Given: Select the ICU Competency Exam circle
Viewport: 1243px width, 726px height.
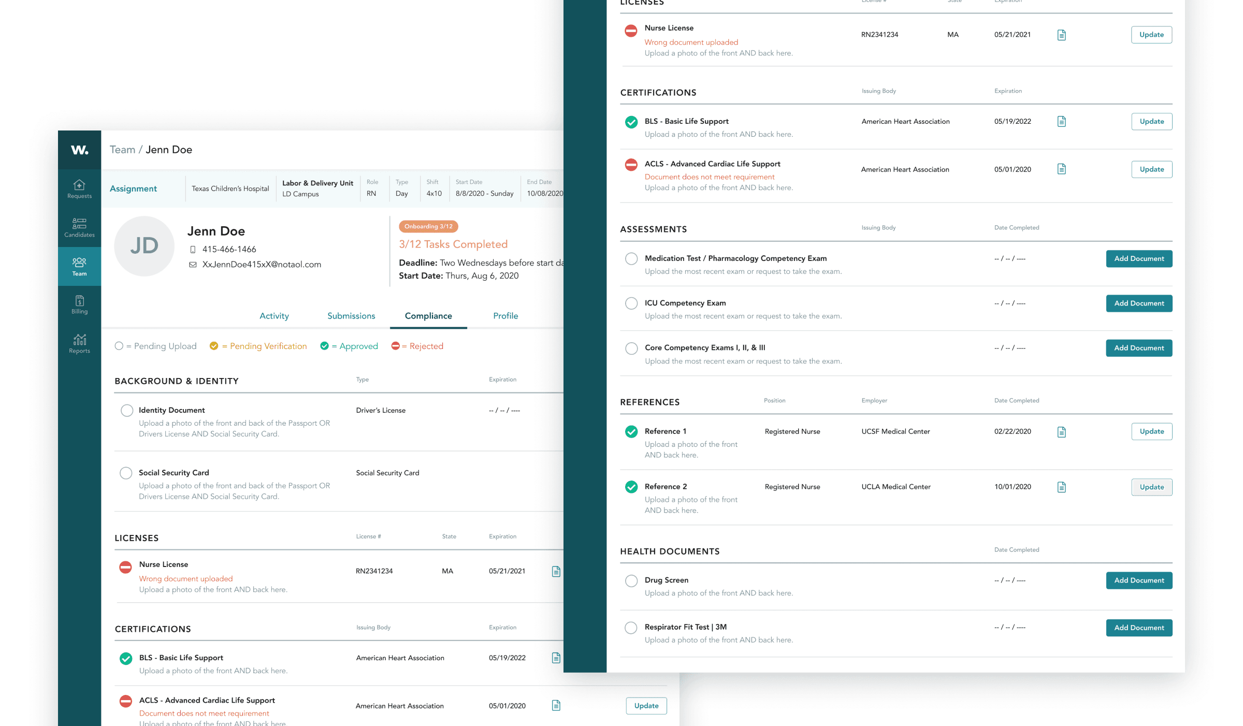Looking at the screenshot, I should click(631, 303).
